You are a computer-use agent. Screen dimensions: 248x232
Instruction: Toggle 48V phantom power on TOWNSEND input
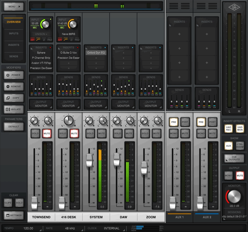click(x=33, y=40)
